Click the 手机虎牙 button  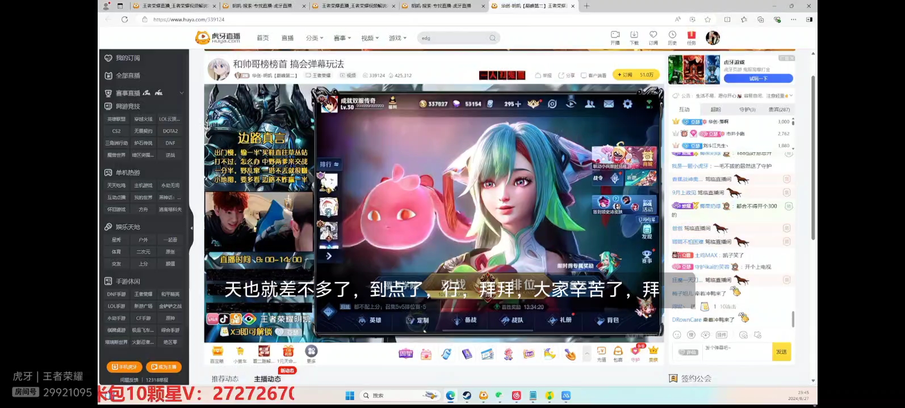pos(124,367)
